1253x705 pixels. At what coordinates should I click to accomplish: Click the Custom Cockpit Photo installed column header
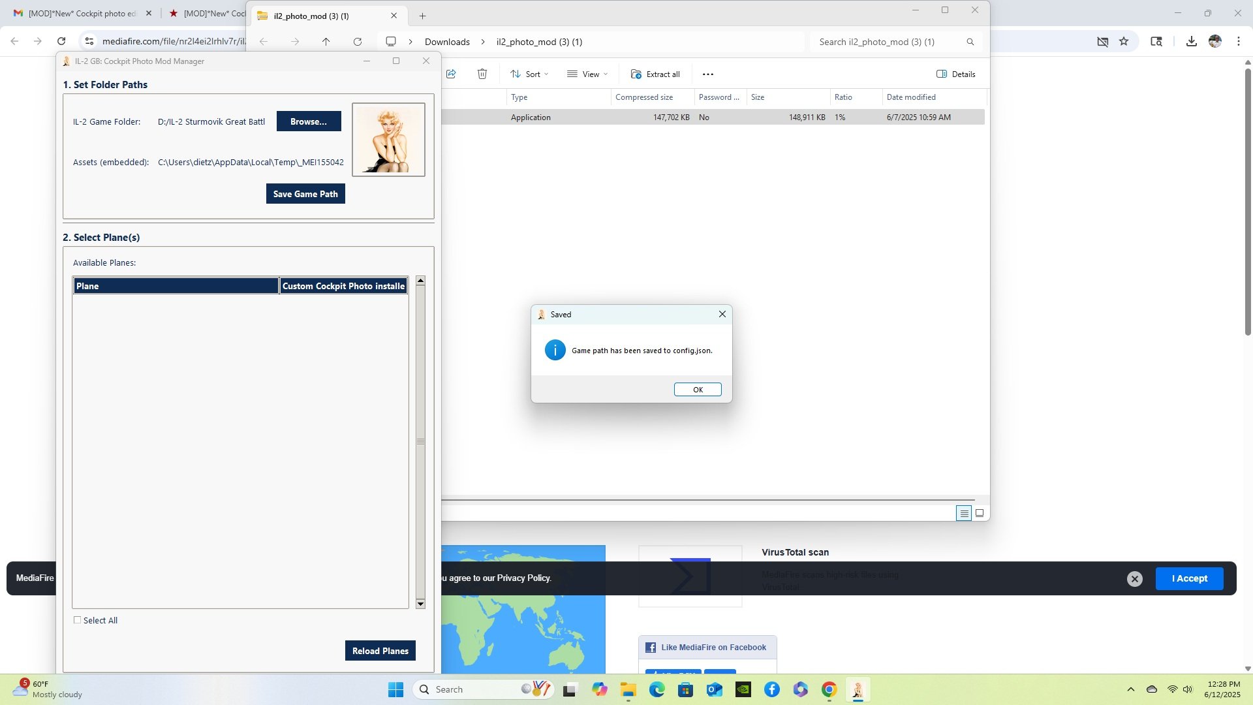click(x=343, y=286)
